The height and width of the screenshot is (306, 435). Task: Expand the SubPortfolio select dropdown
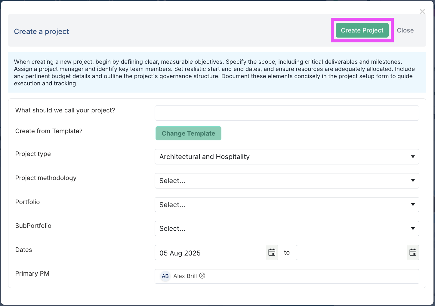pos(286,229)
